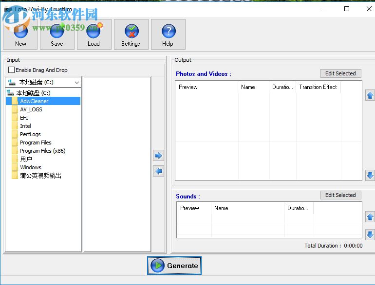This screenshot has width=375, height=285.
Task: Remove selected item with the left arrow
Action: click(x=158, y=171)
